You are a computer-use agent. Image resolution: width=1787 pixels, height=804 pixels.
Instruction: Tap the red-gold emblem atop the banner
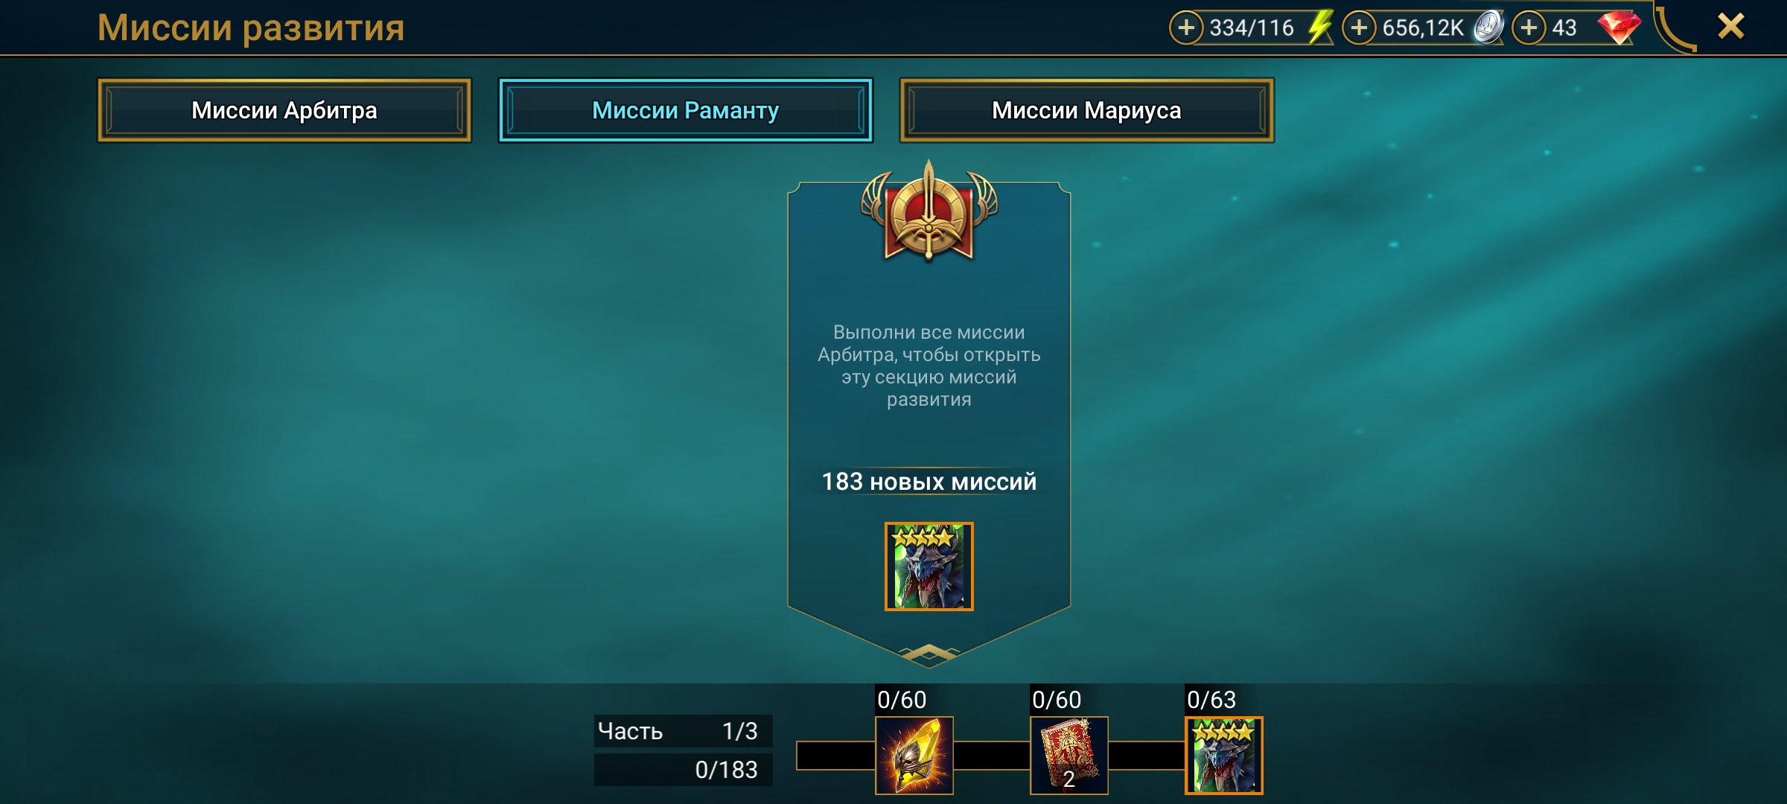coord(928,212)
